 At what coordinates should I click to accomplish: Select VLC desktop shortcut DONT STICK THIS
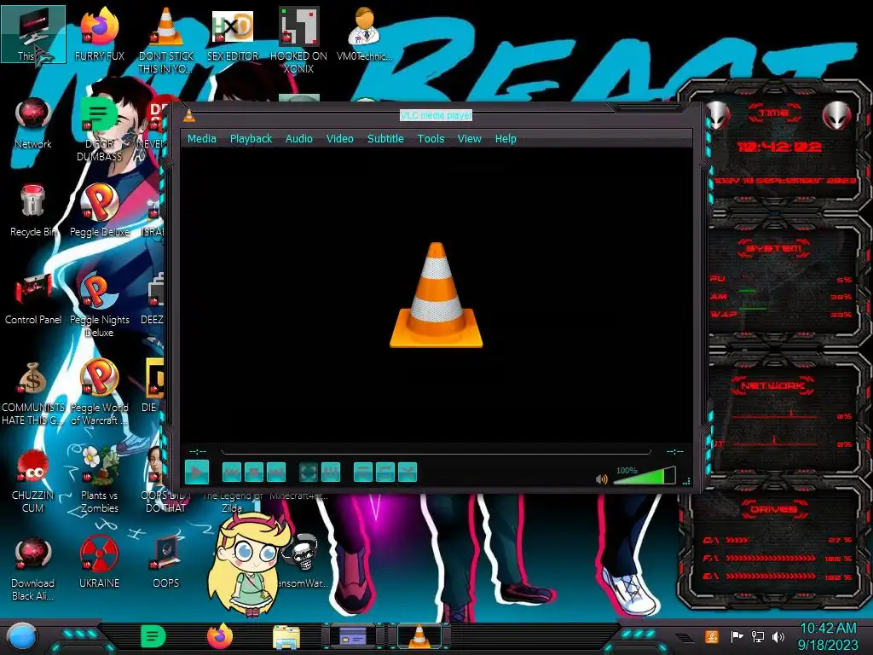pos(166,40)
